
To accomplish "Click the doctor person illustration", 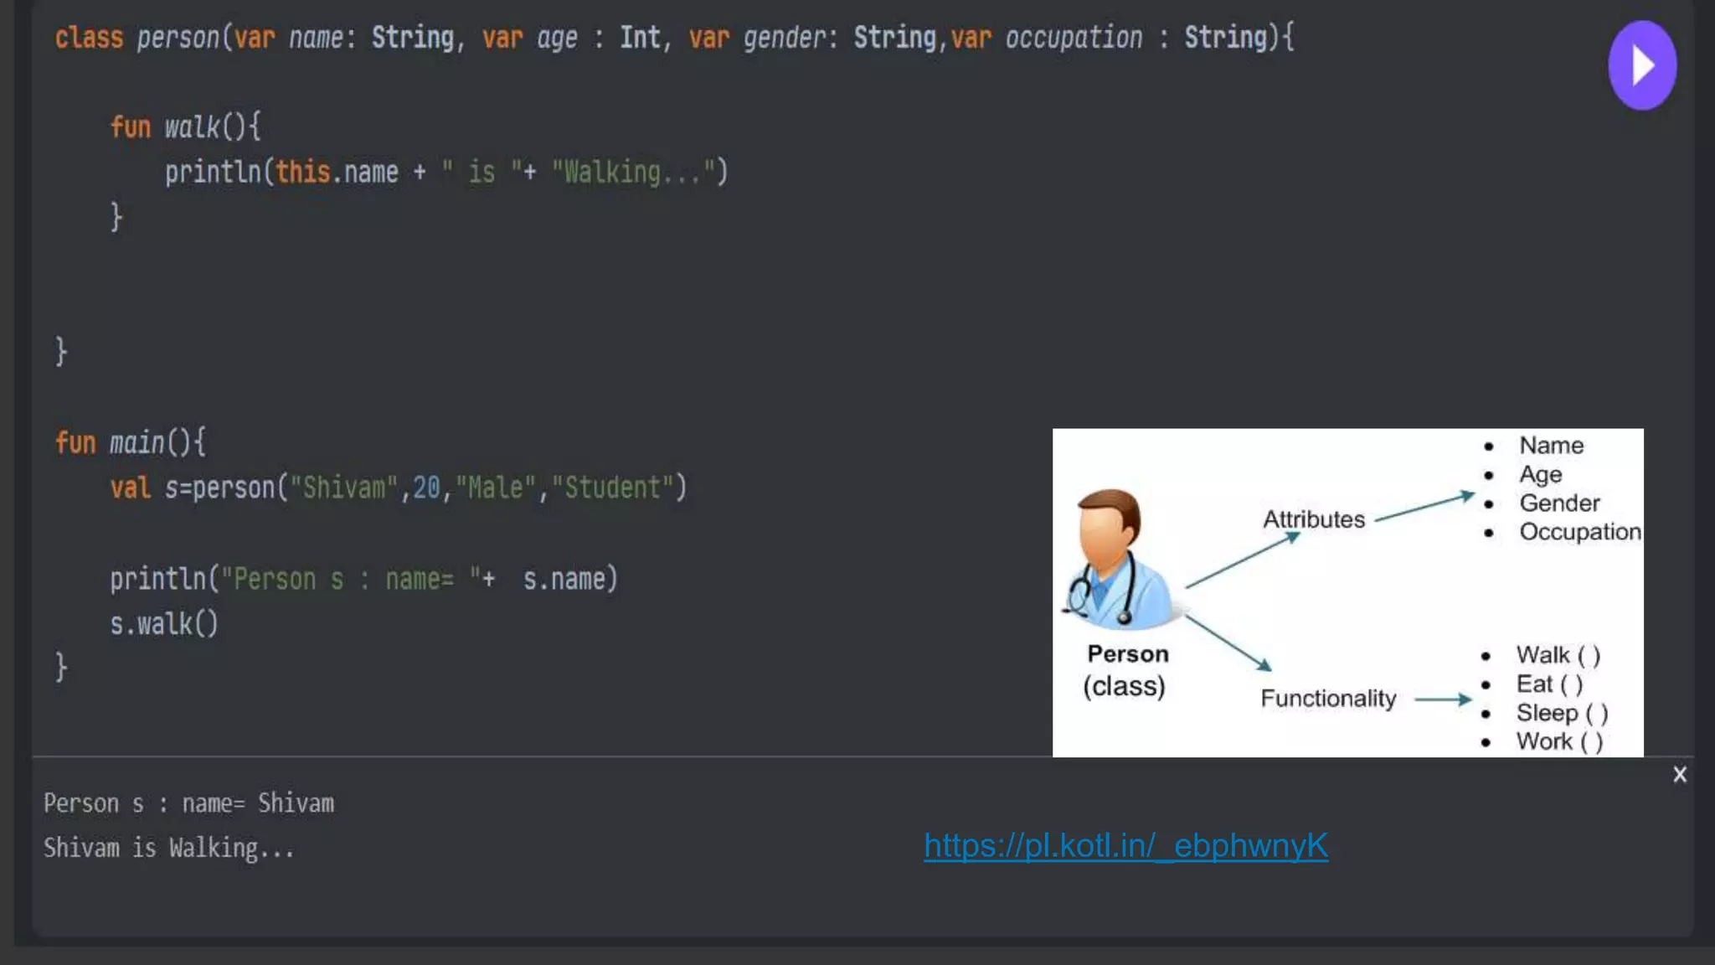I will click(x=1119, y=559).
